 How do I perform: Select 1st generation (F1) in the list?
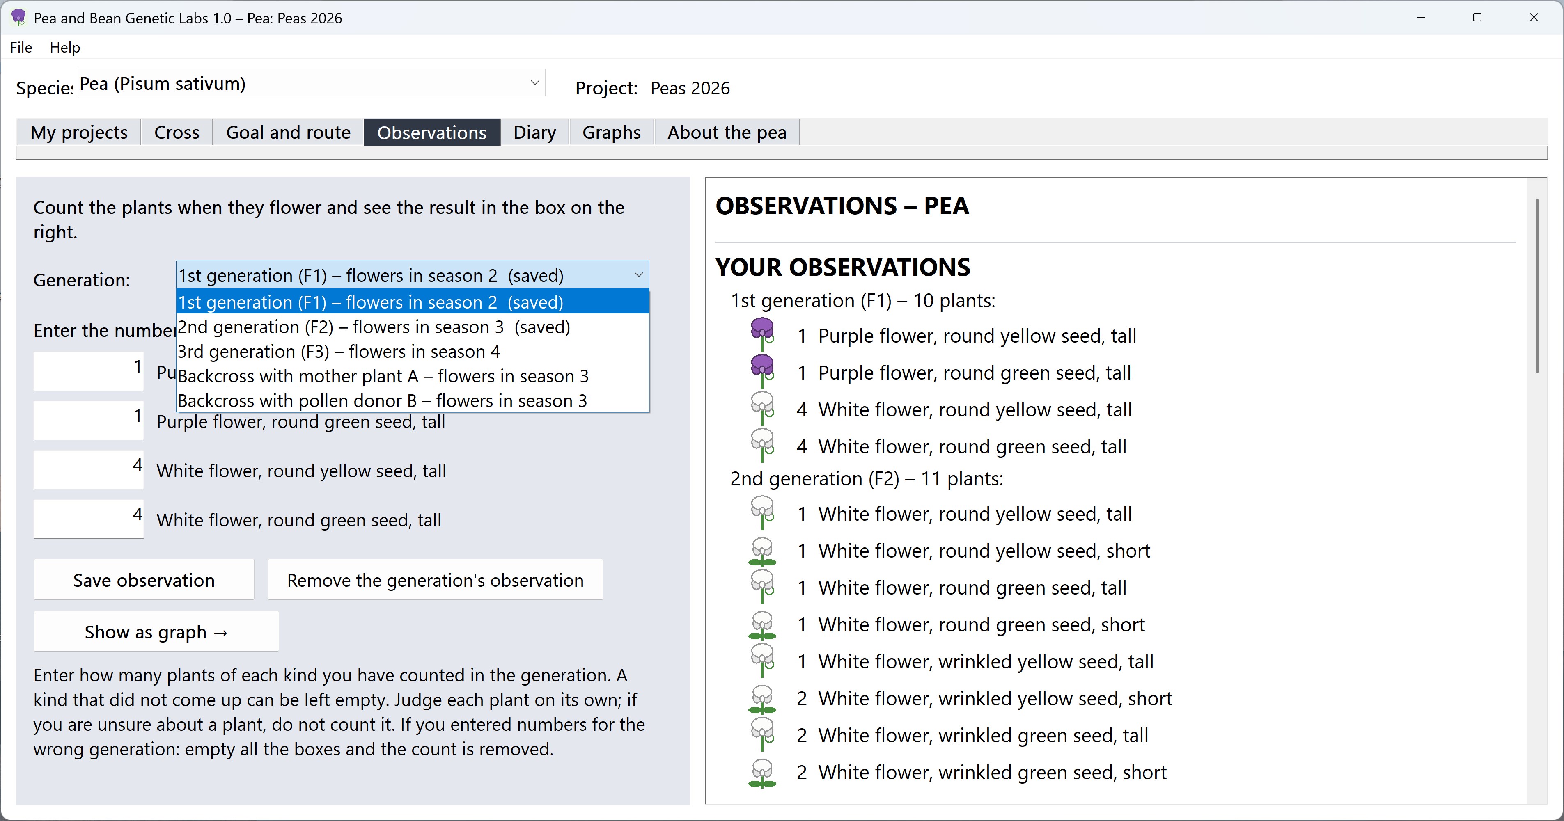click(413, 302)
